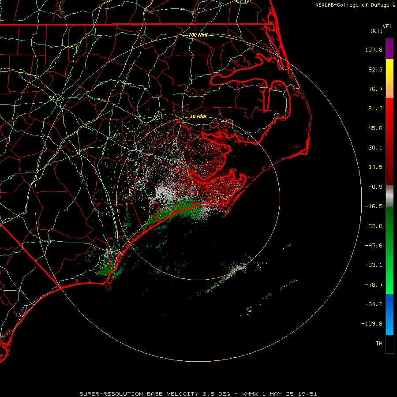The height and width of the screenshot is (397, 397).
Task: Click the VEL legend title
Action: point(387,26)
